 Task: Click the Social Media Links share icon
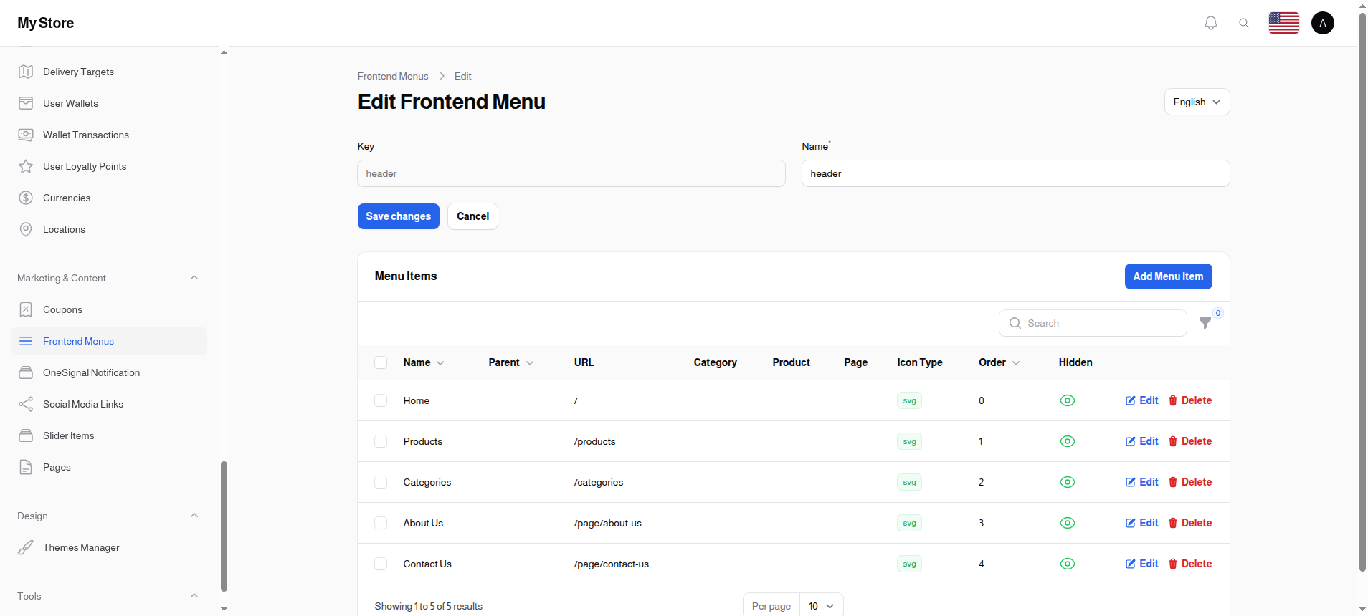point(26,404)
